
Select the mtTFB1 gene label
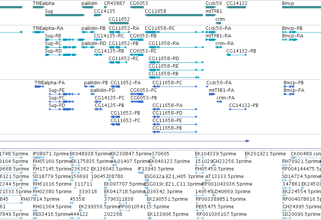pyautogui.click(x=214, y=11)
